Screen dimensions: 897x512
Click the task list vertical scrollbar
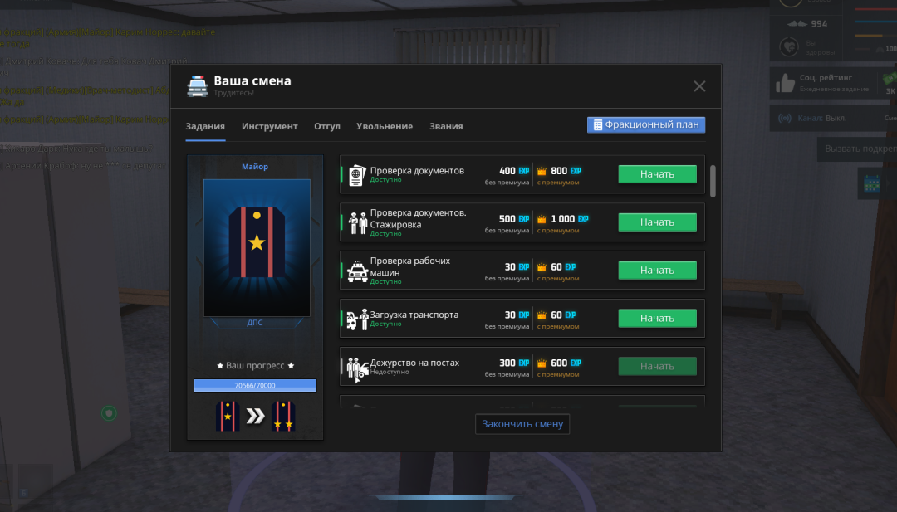pyautogui.click(x=713, y=179)
